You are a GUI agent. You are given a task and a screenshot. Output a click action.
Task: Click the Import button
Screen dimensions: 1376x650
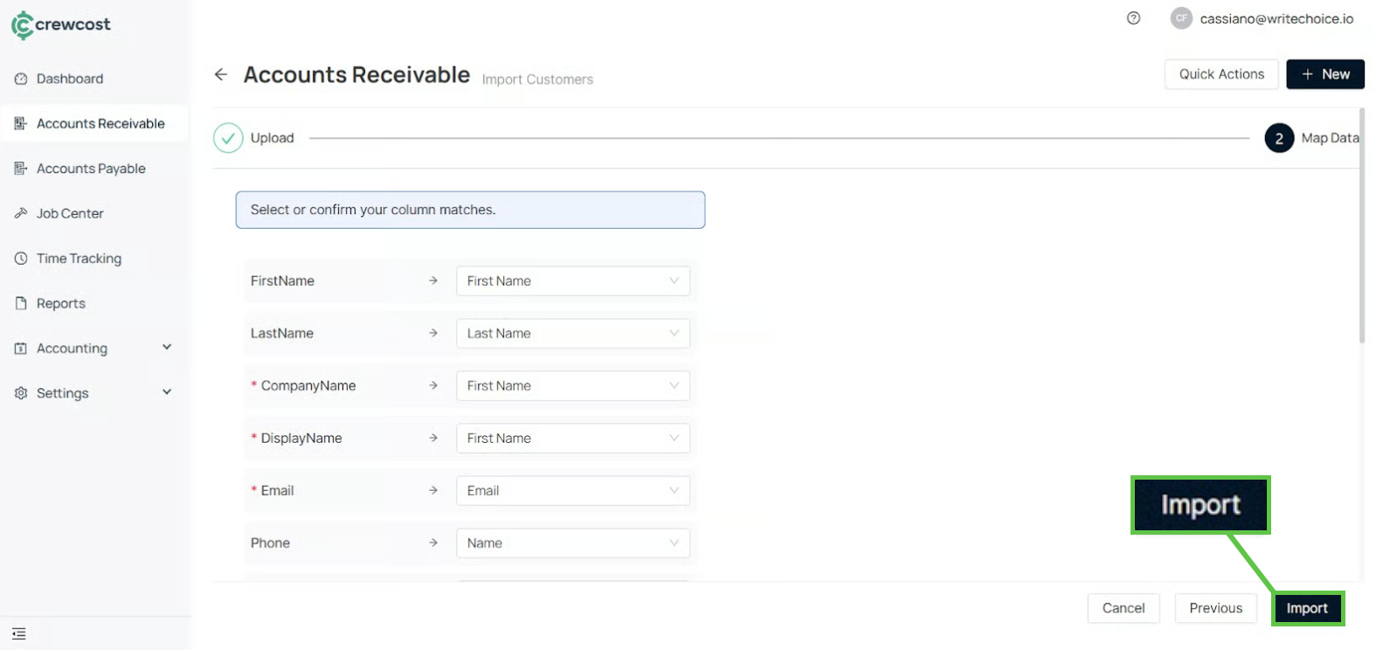(1307, 608)
